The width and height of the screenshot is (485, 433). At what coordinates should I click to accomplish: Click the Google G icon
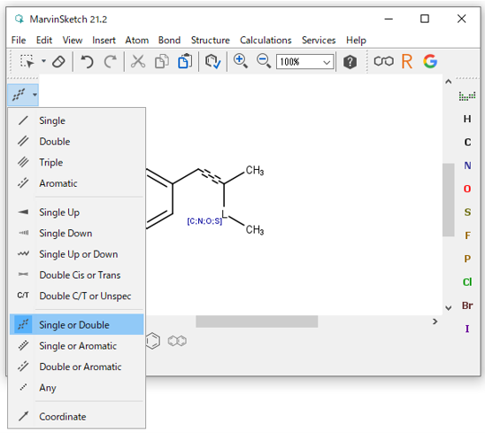[430, 61]
